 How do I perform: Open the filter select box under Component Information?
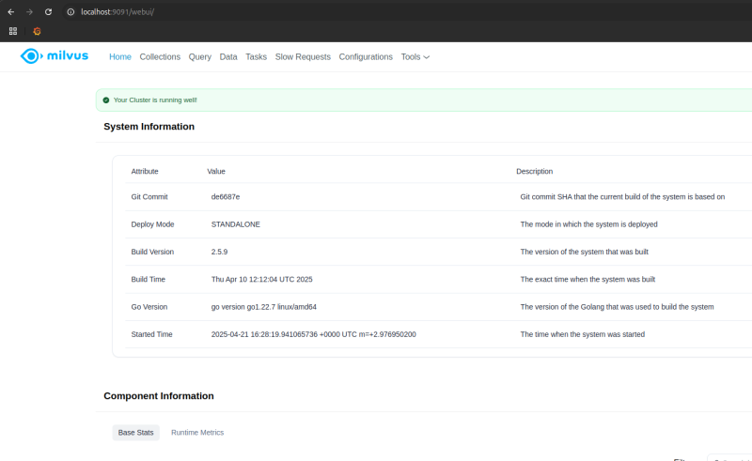[x=728, y=458]
